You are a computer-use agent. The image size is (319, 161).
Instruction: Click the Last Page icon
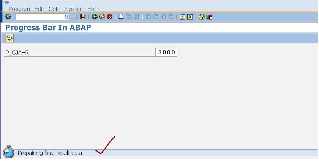click(171, 17)
